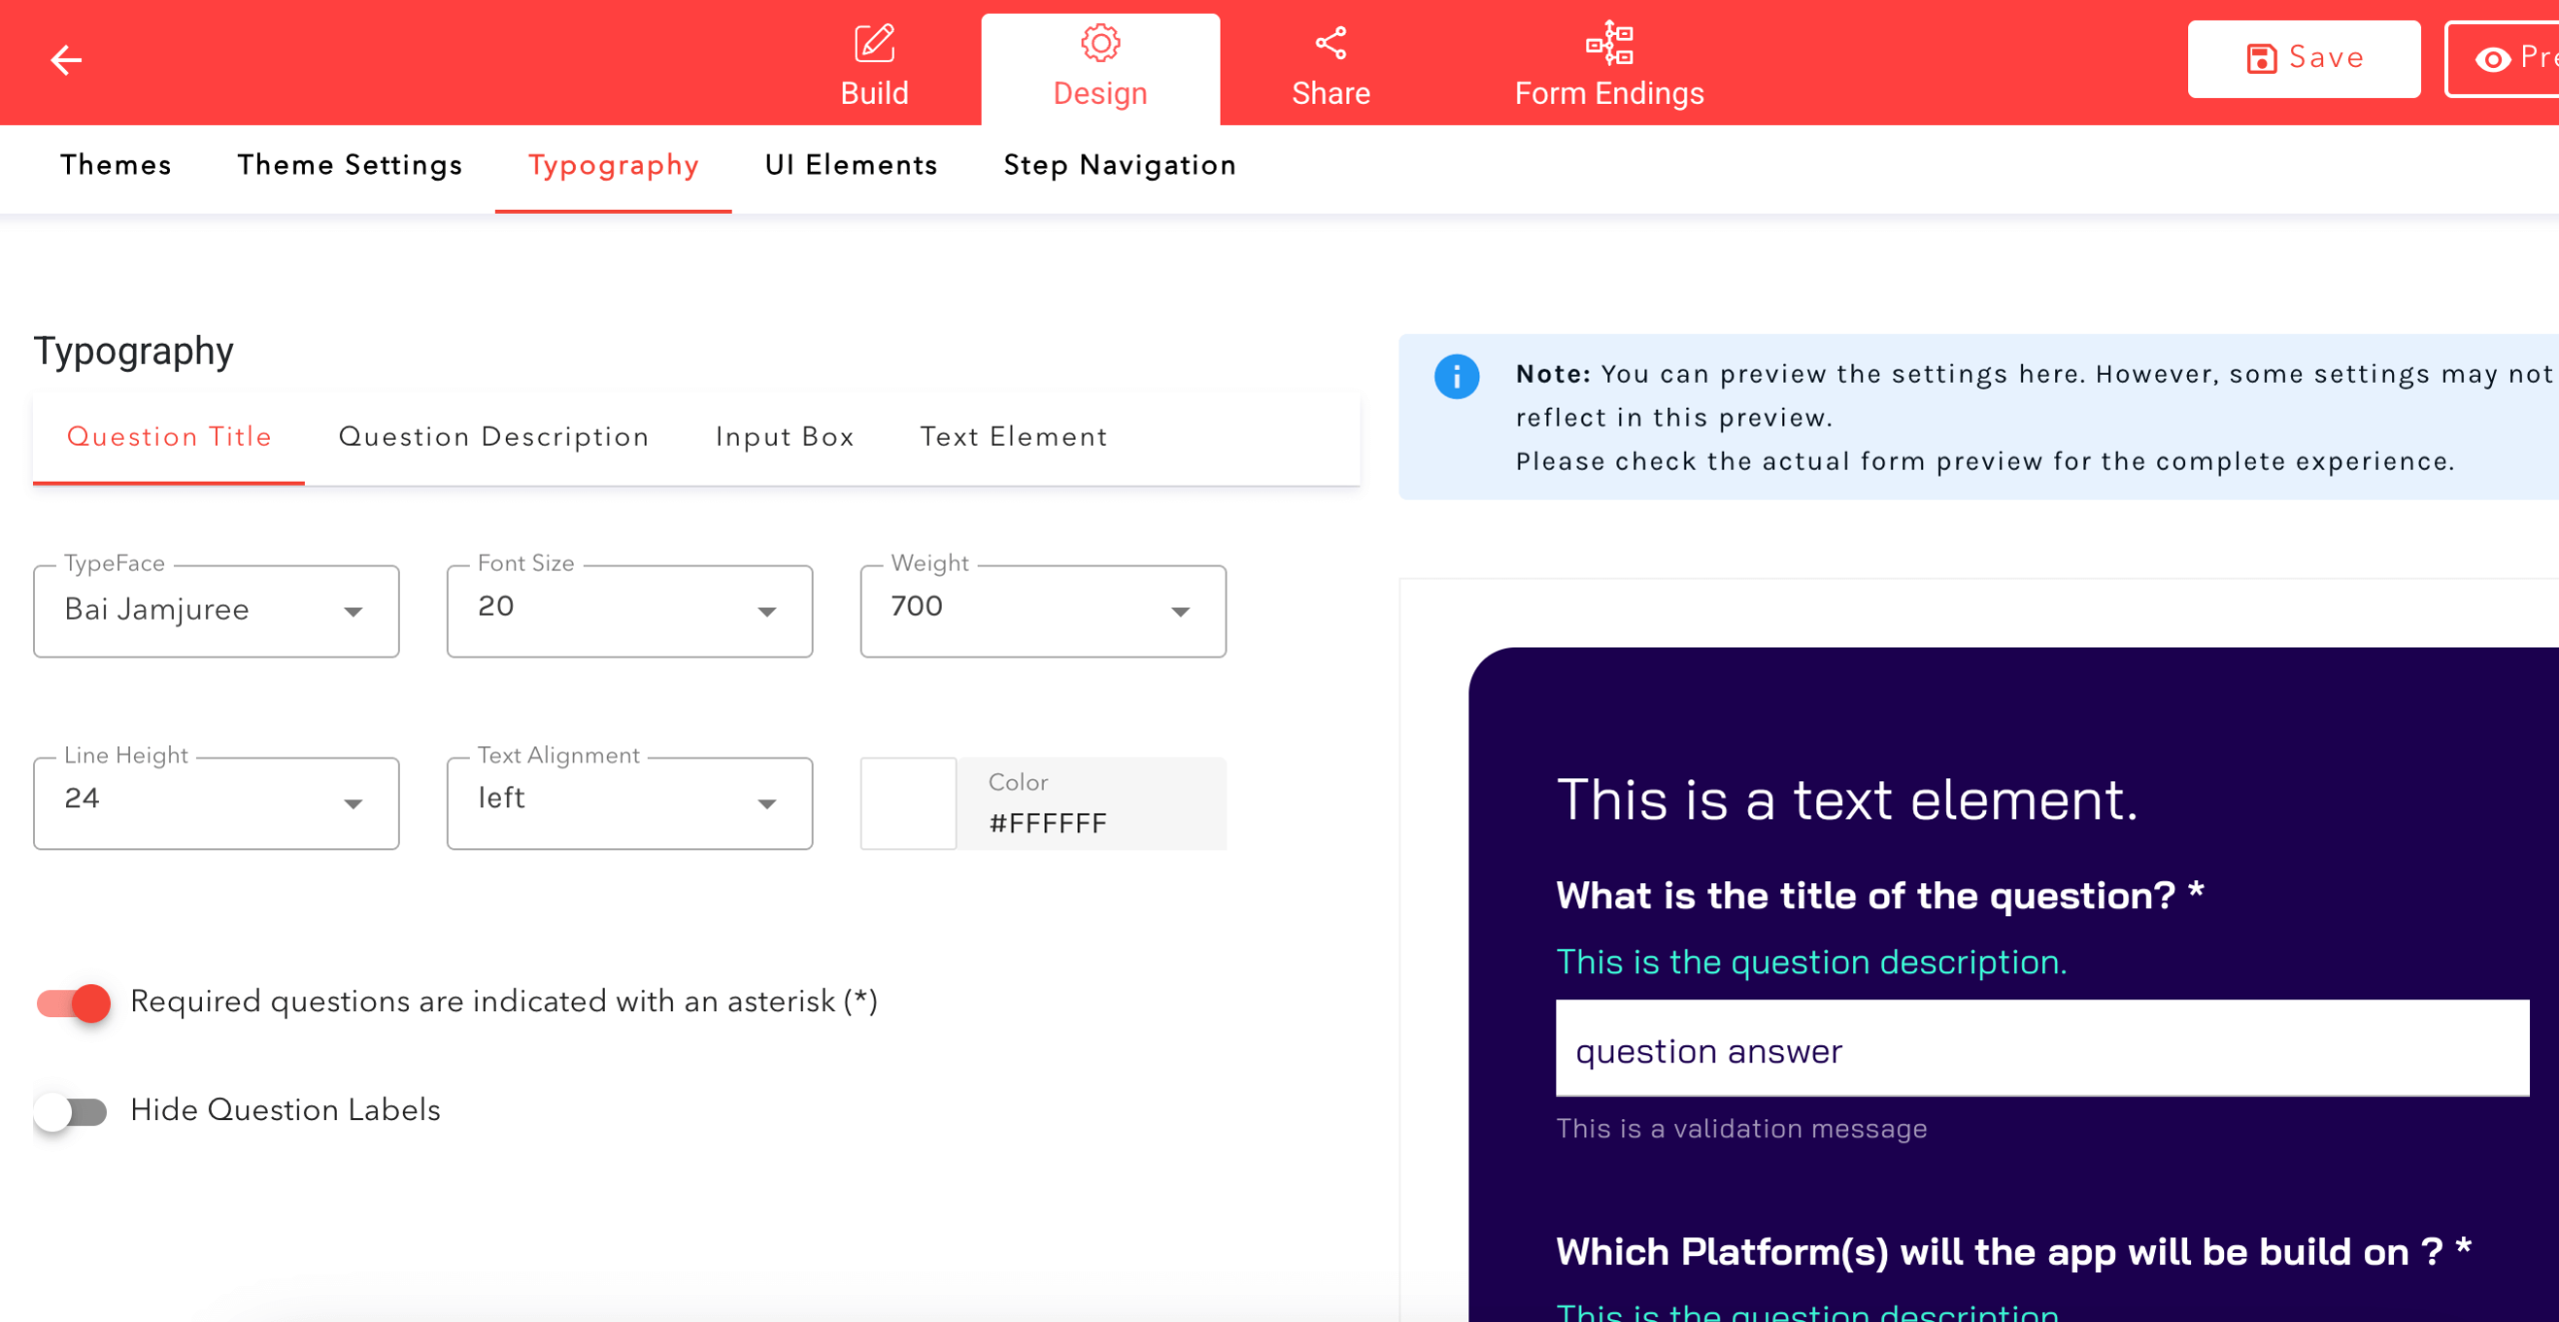Open the Text Alignment dropdown
This screenshot has width=2559, height=1322.
(x=629, y=803)
